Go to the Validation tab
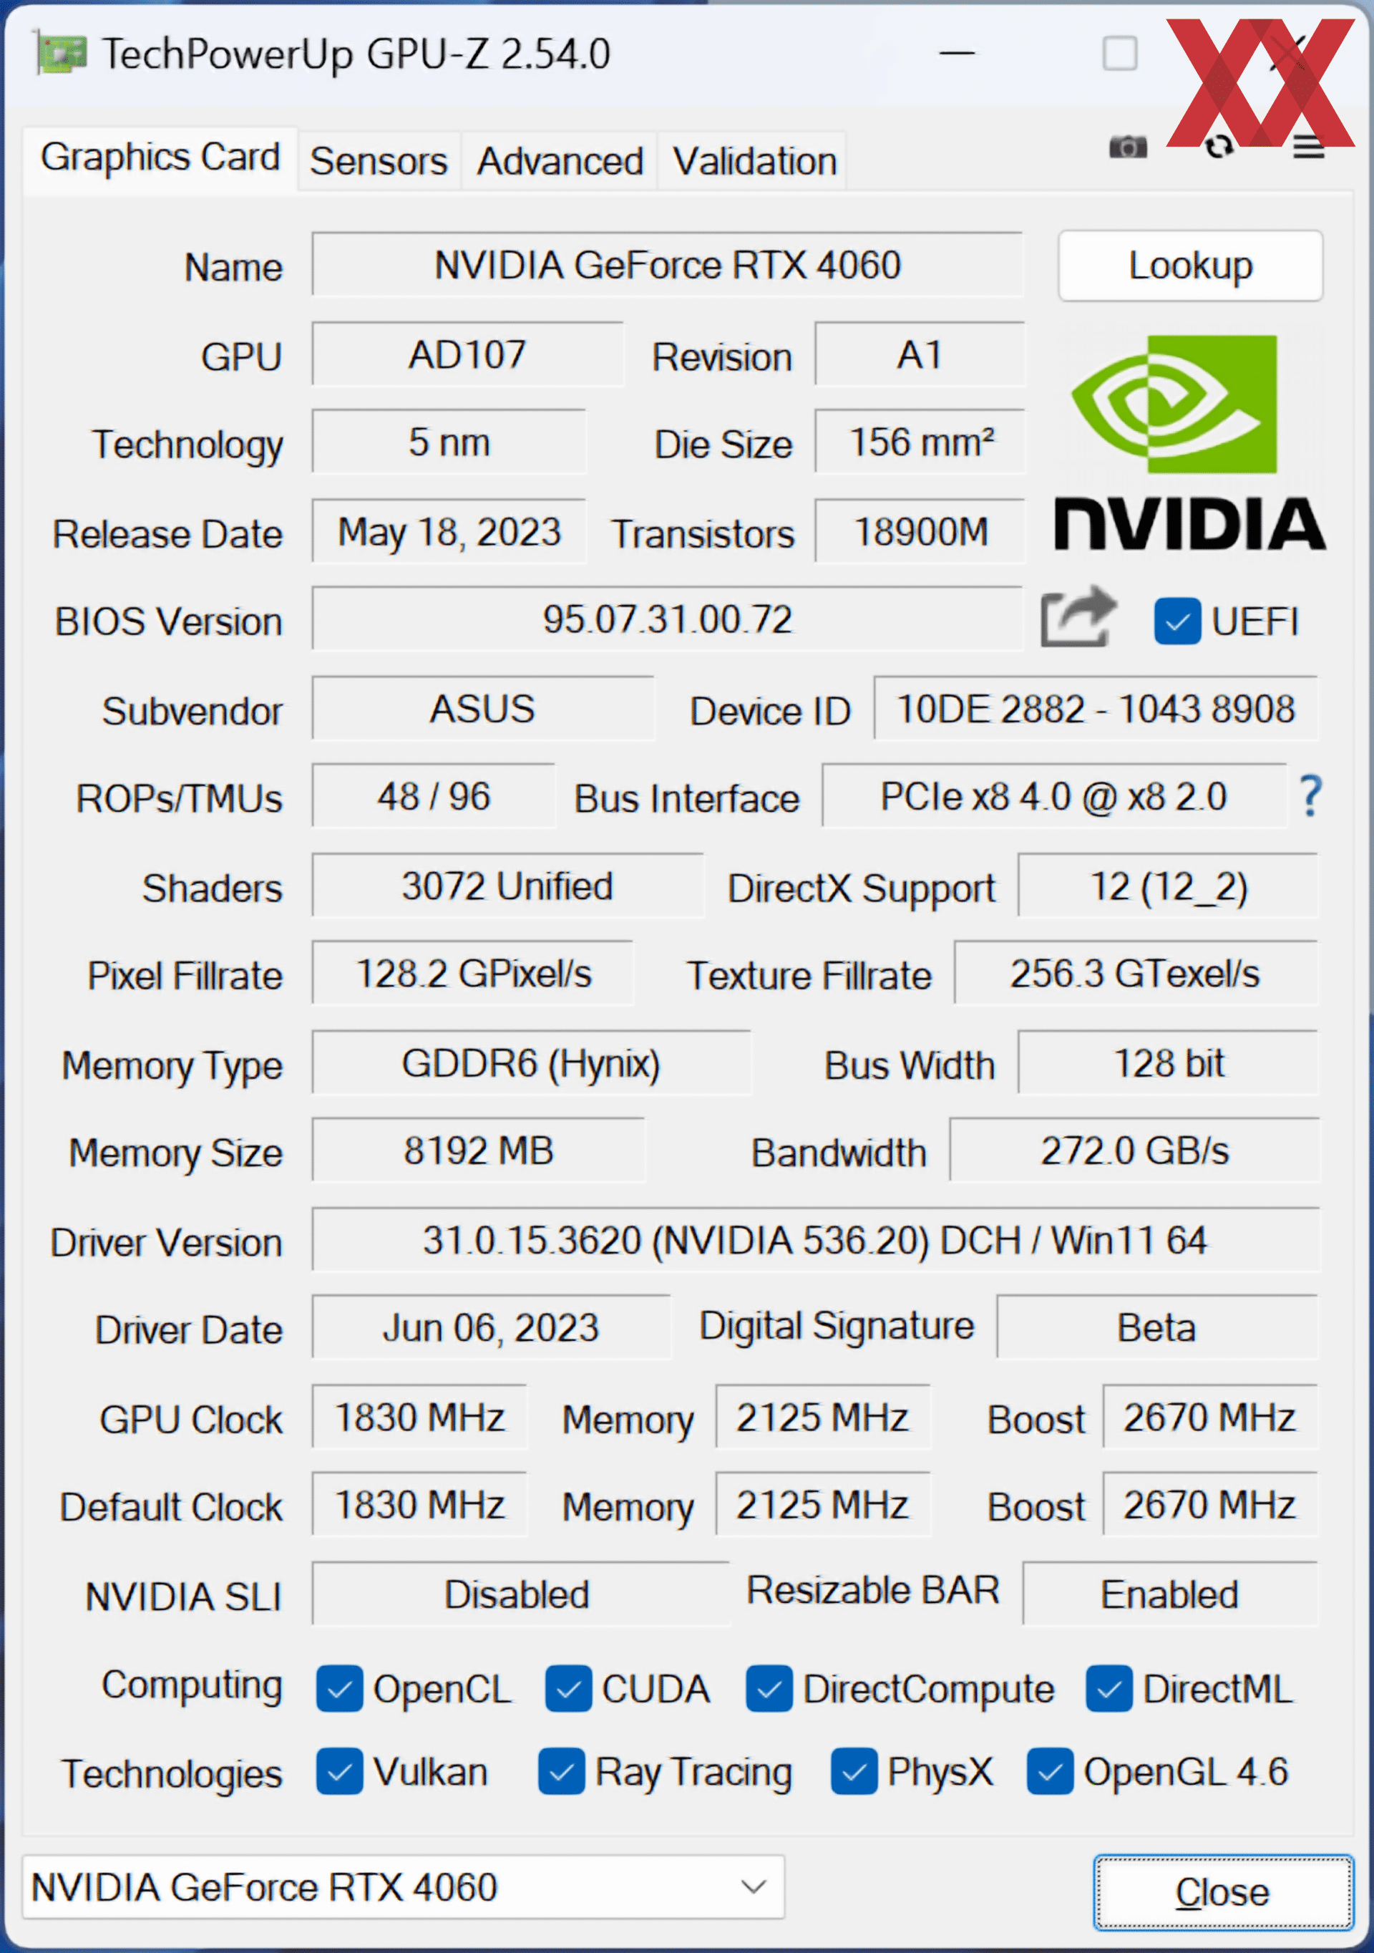Screen dimensions: 1374x1953 click(754, 161)
